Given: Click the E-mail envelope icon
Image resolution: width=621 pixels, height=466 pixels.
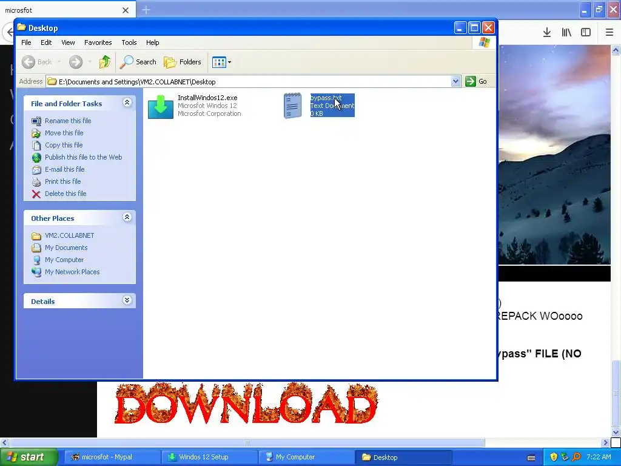Looking at the screenshot, I should [36, 170].
